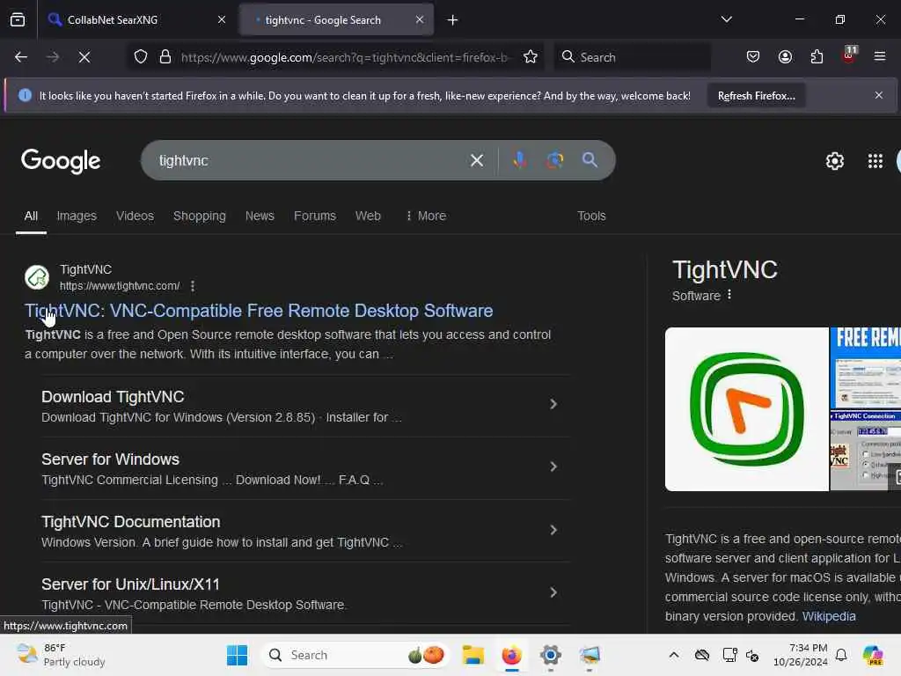Select the All results tab

pyautogui.click(x=31, y=217)
